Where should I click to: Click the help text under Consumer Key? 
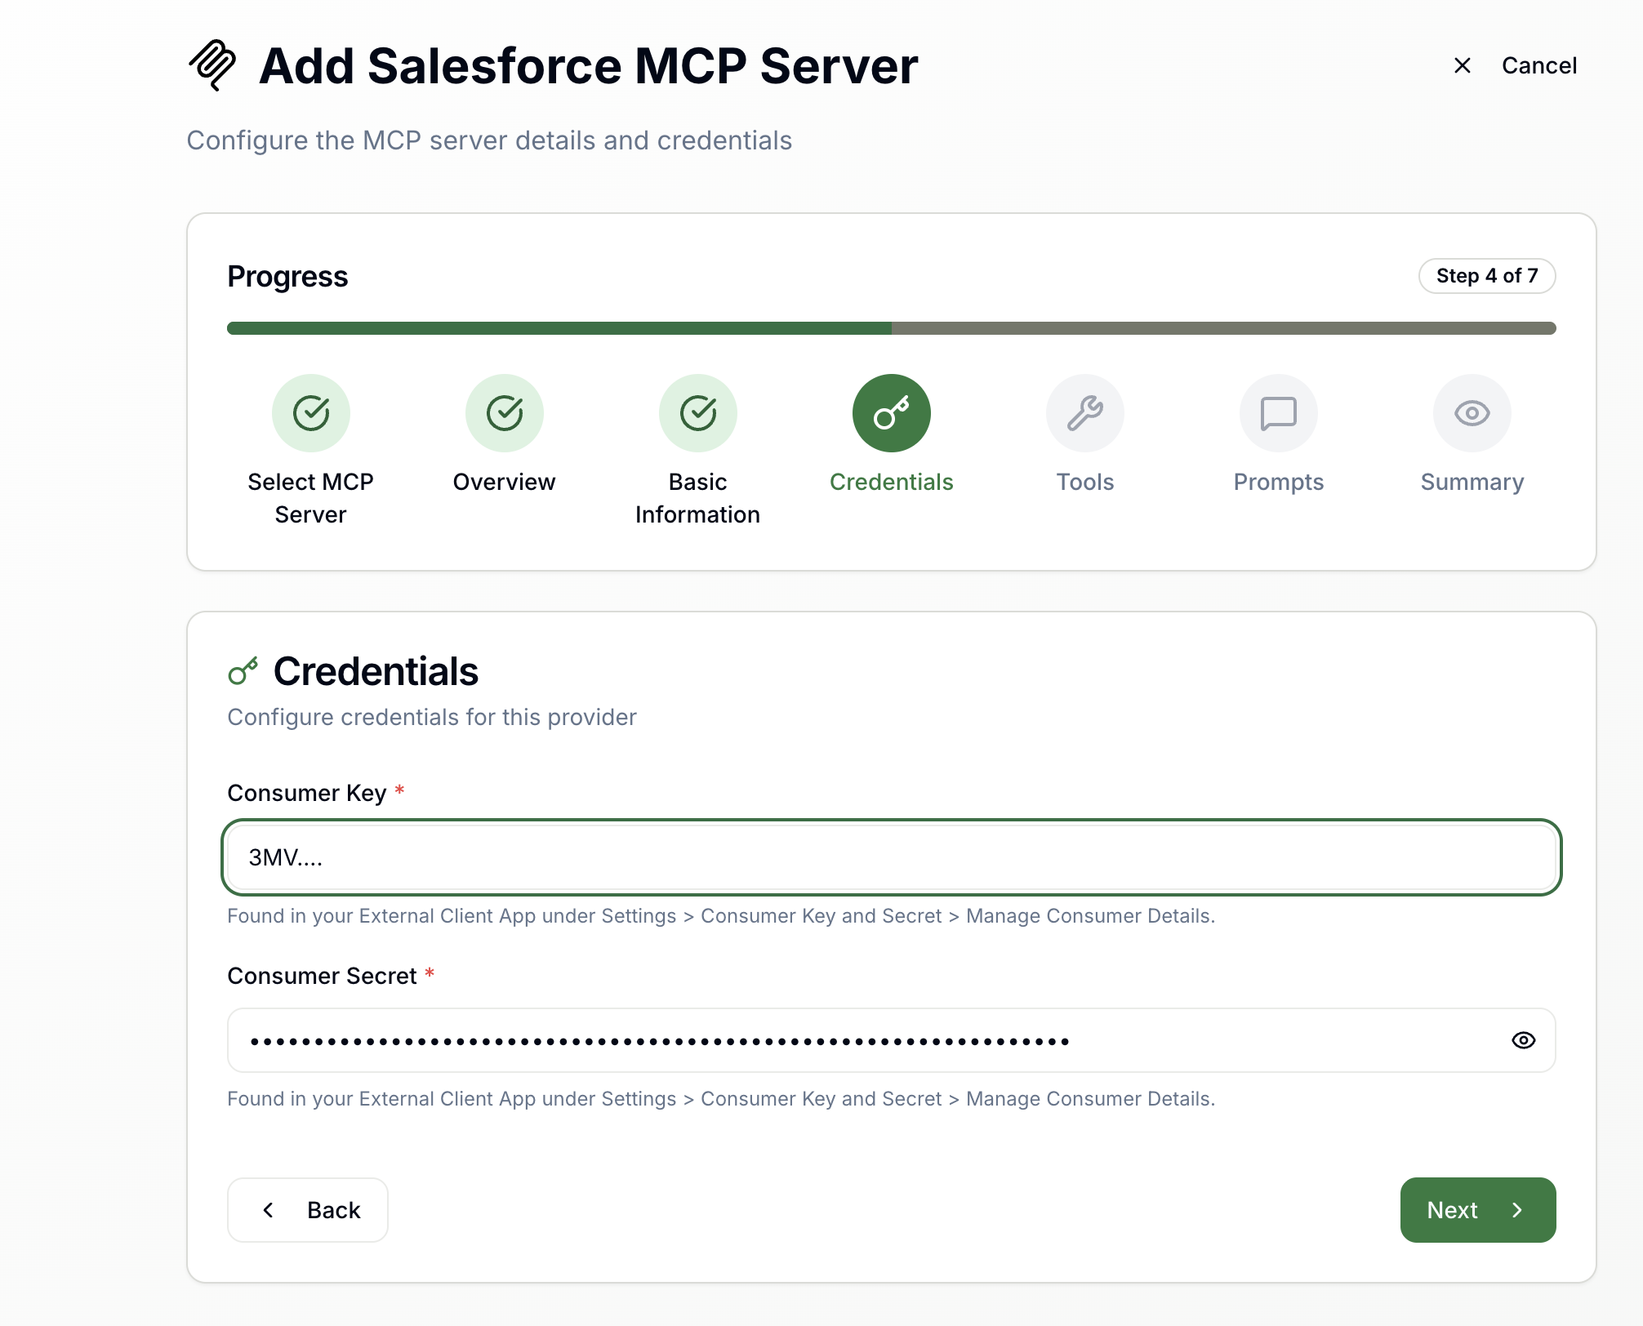coord(721,916)
